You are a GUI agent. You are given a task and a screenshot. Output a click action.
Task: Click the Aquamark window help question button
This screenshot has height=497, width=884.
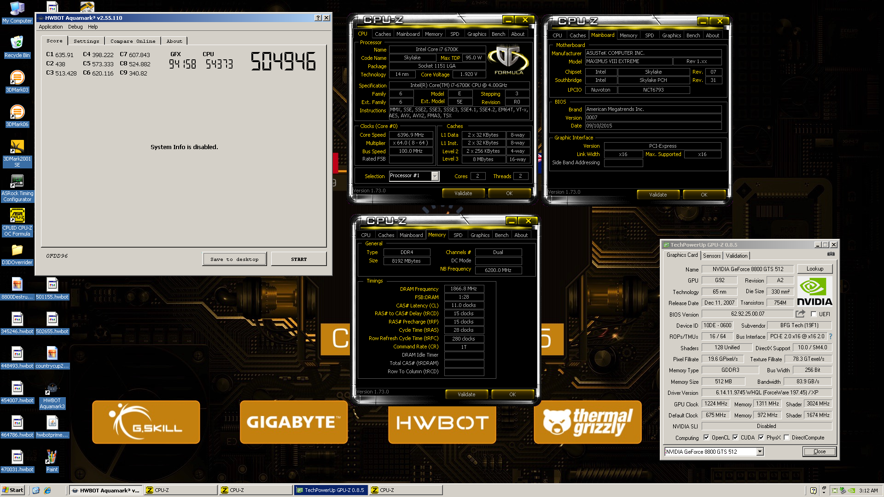coord(318,18)
